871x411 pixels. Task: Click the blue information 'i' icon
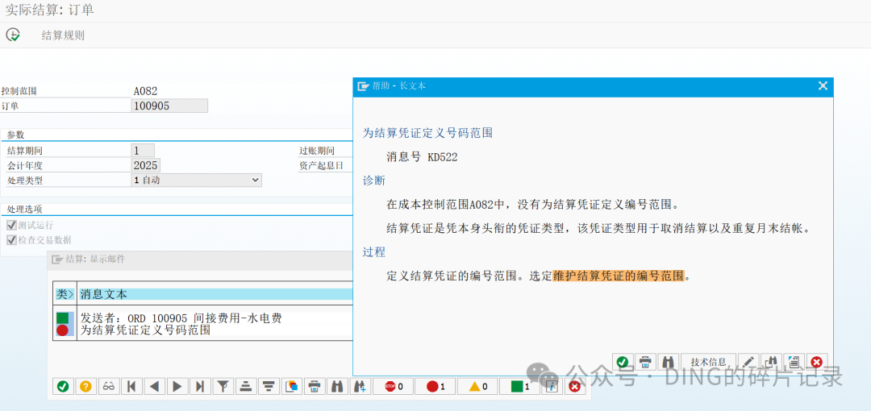pos(552,385)
